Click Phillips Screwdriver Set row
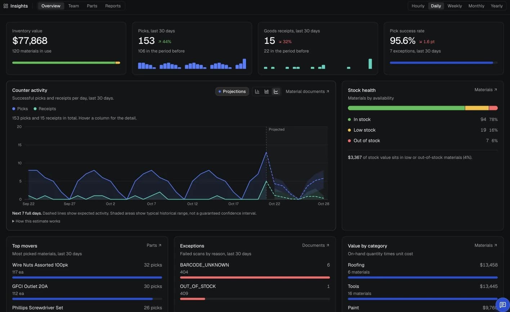The height and width of the screenshot is (312, 510). [87, 308]
